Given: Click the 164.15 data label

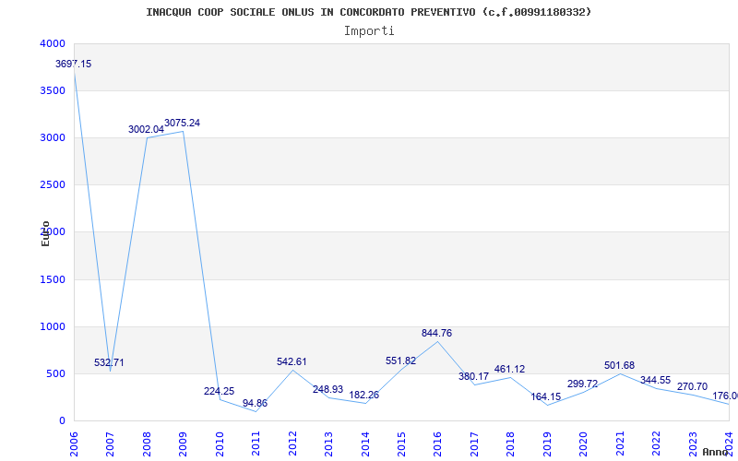Looking at the screenshot, I should (x=546, y=397).
